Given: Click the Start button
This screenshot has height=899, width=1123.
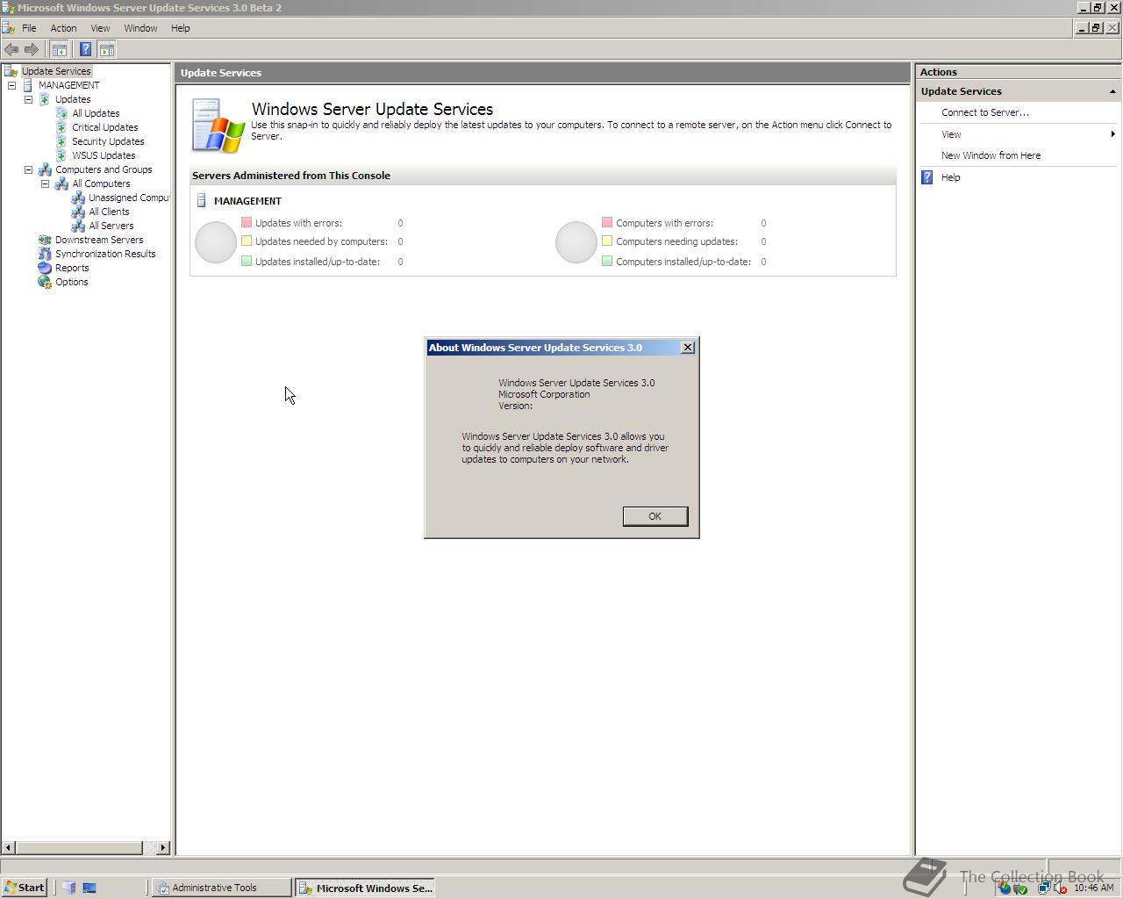Looking at the screenshot, I should (x=24, y=888).
